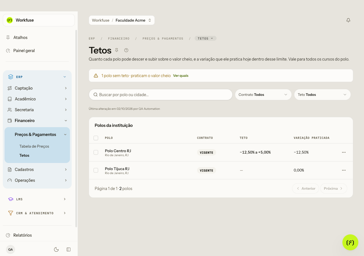Select Tetos in the sidebar
This screenshot has width=364, height=256.
click(x=24, y=155)
